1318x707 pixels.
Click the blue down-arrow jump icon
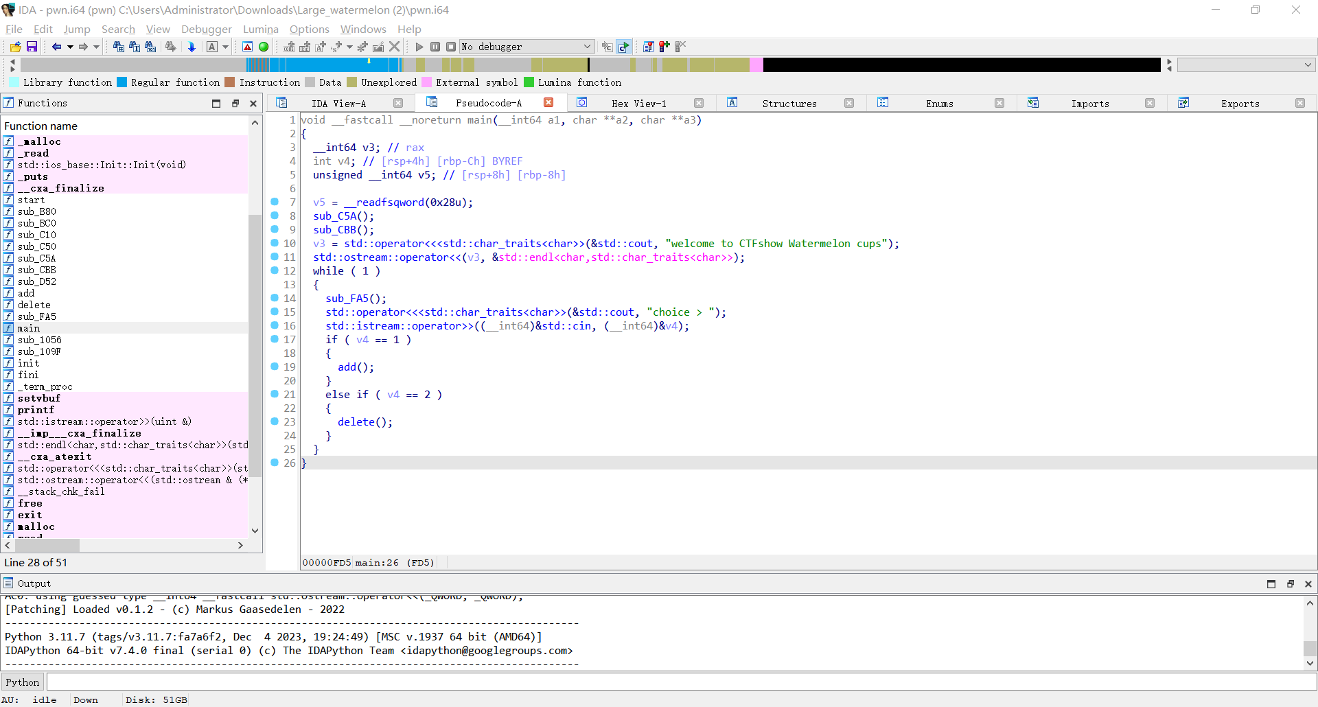pos(192,47)
